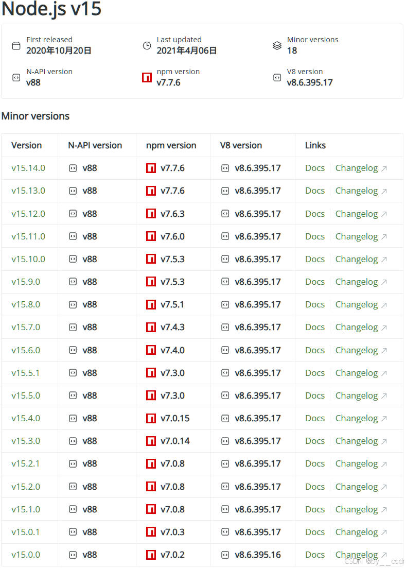View Changelog for v15.13.0
Viewport: 406px width, 568px height.
coord(357,191)
